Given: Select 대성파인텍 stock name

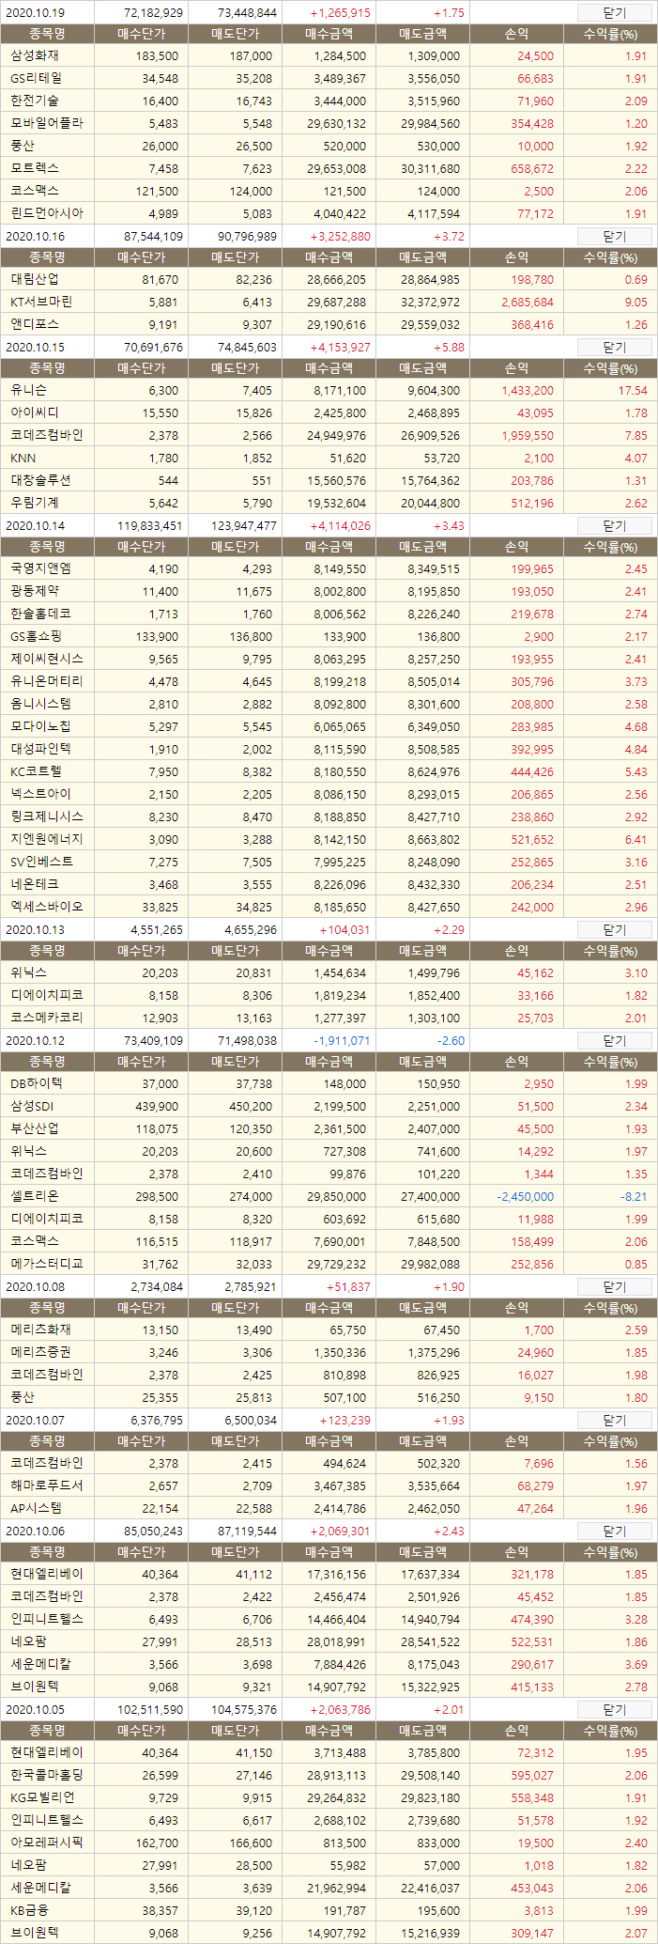Looking at the screenshot, I should tap(40, 749).
